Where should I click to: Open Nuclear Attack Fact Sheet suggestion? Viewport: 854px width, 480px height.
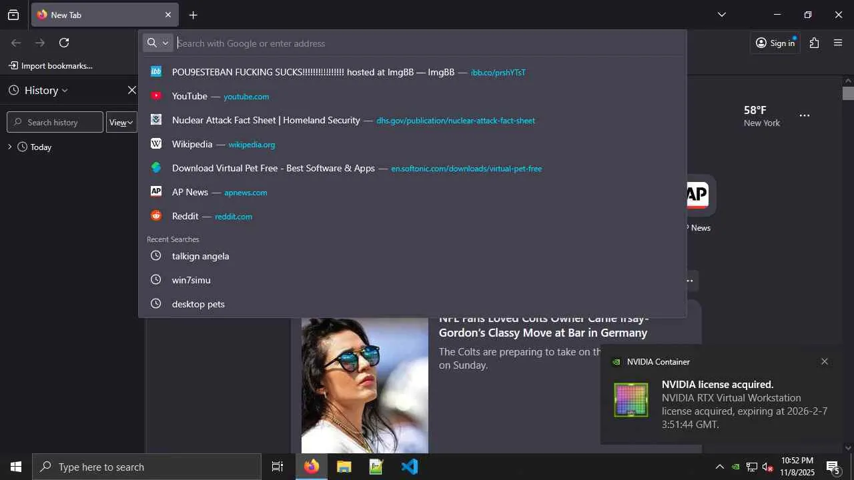(x=412, y=120)
